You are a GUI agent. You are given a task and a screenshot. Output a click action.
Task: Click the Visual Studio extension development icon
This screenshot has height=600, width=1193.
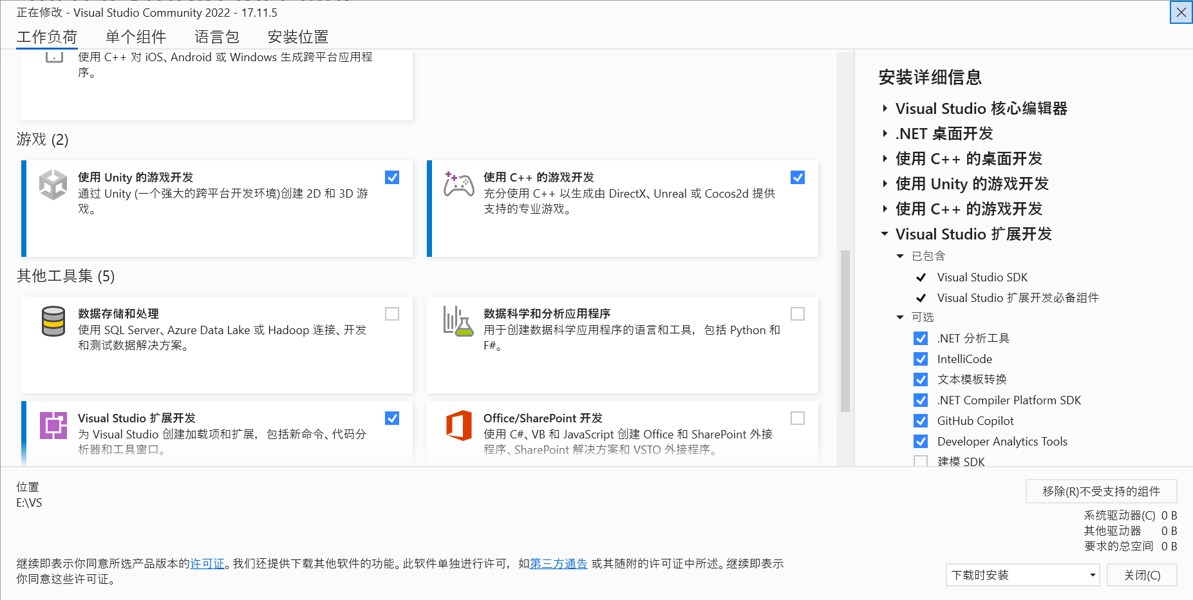point(53,426)
